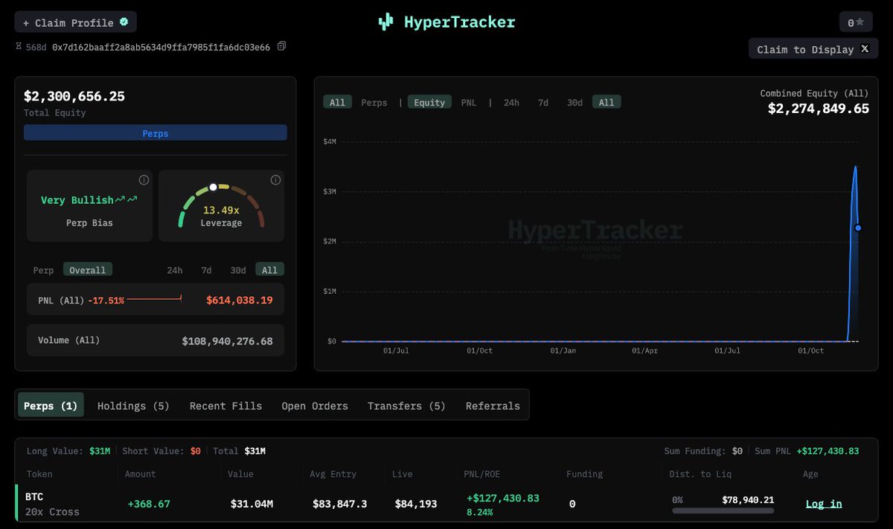893x529 pixels.
Task: Open the Holdings tab
Action: (132, 405)
